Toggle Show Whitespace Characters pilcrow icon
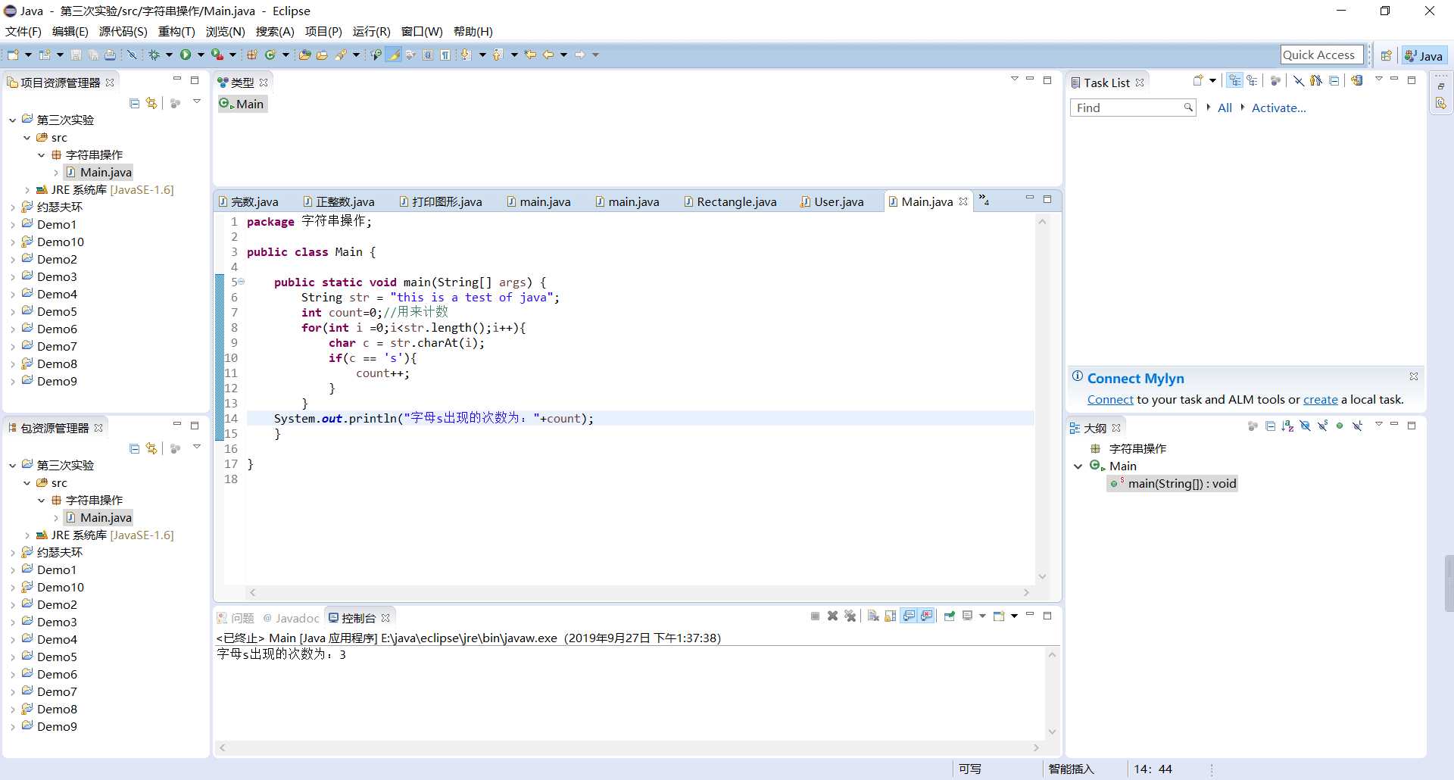Screen dimensions: 1454x780 (445, 55)
